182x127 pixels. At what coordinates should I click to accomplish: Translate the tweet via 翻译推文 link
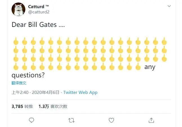(19, 83)
